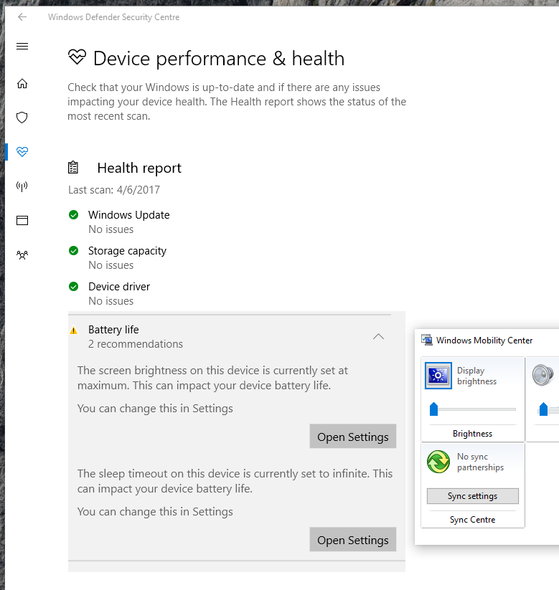The width and height of the screenshot is (559, 590).
Task: Click the 'Health report' heading
Action: [x=139, y=168]
